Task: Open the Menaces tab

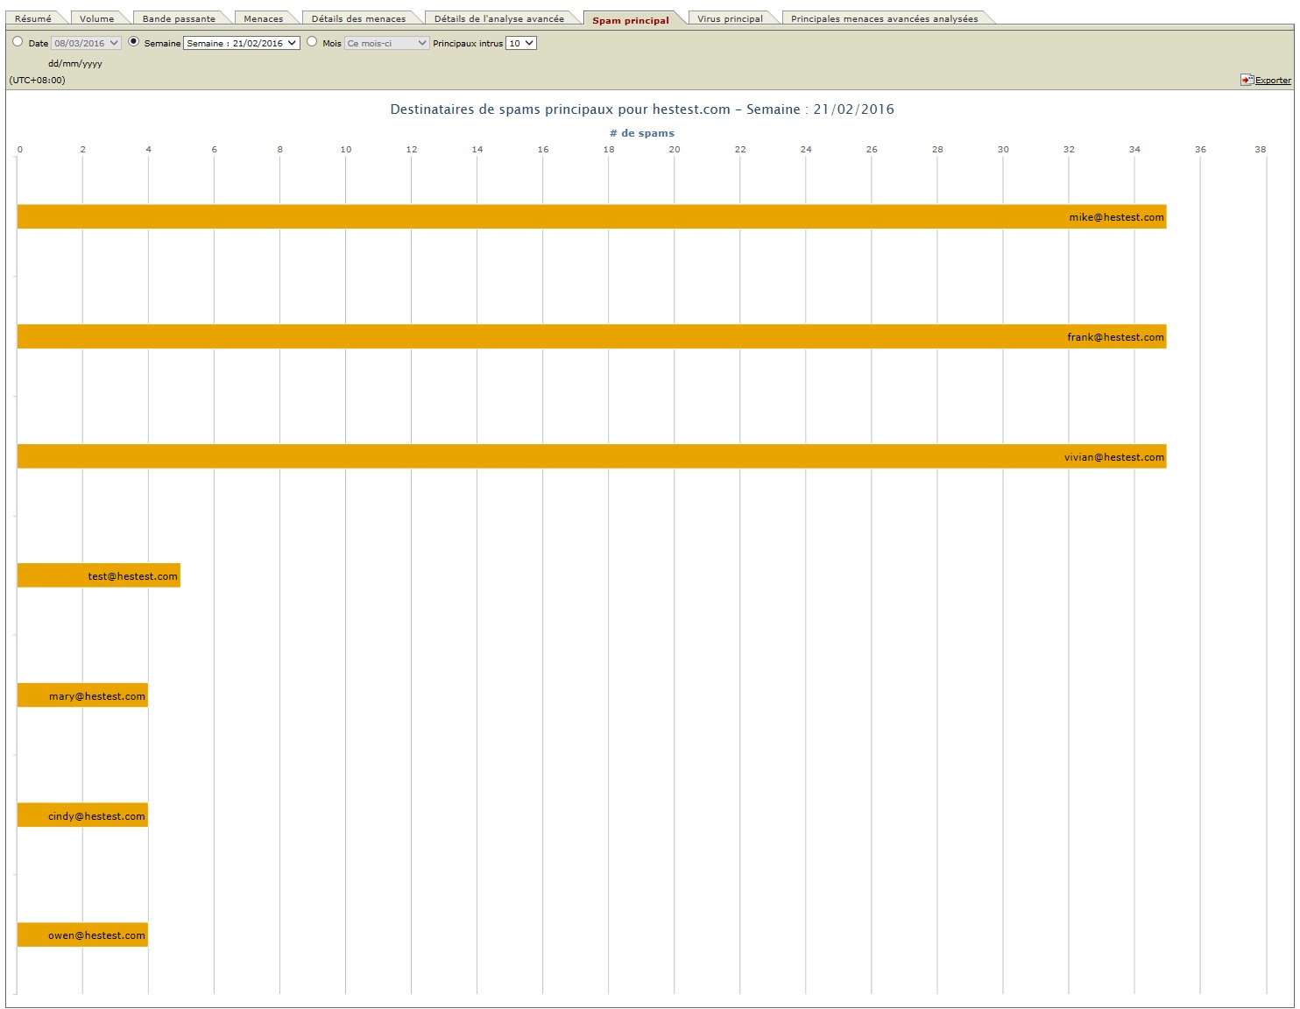Action: pyautogui.click(x=263, y=18)
